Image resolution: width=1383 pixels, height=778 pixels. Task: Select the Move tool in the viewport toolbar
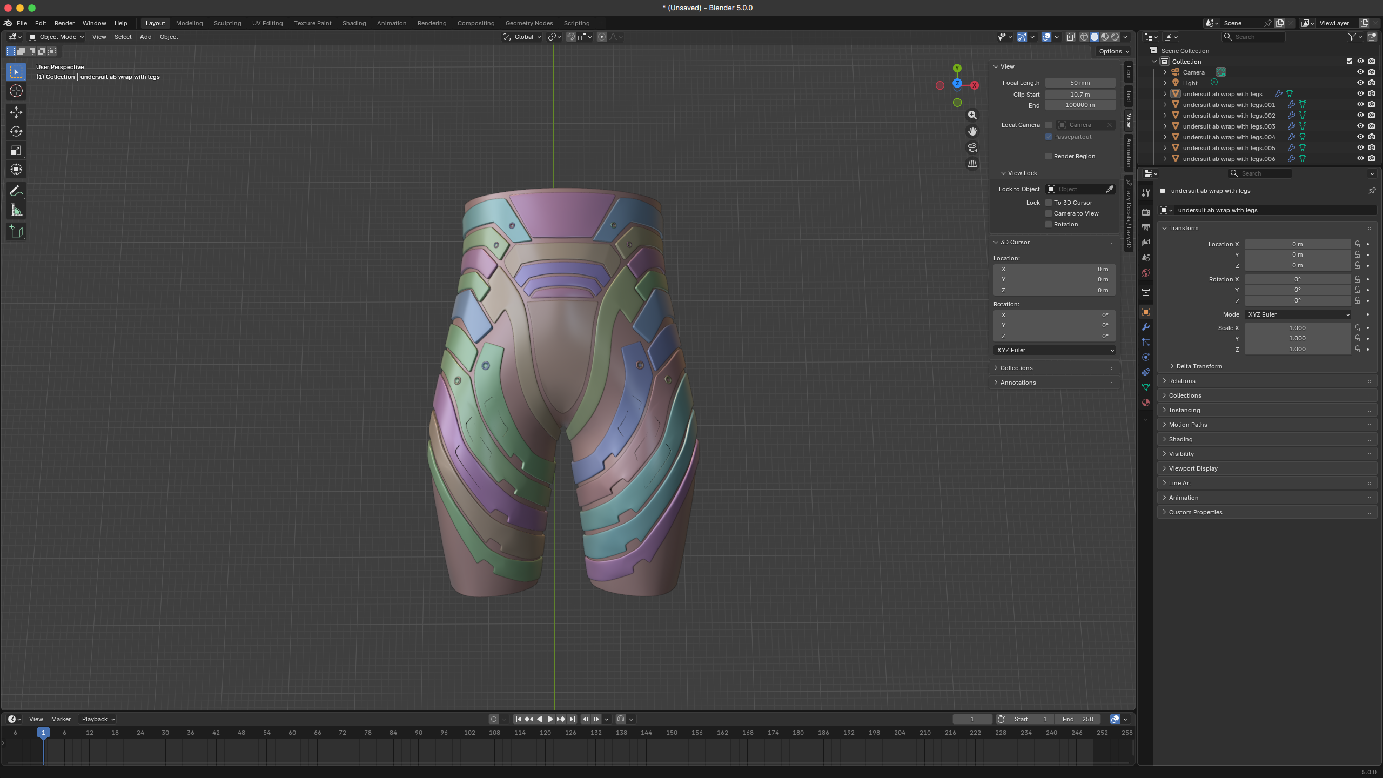(16, 112)
